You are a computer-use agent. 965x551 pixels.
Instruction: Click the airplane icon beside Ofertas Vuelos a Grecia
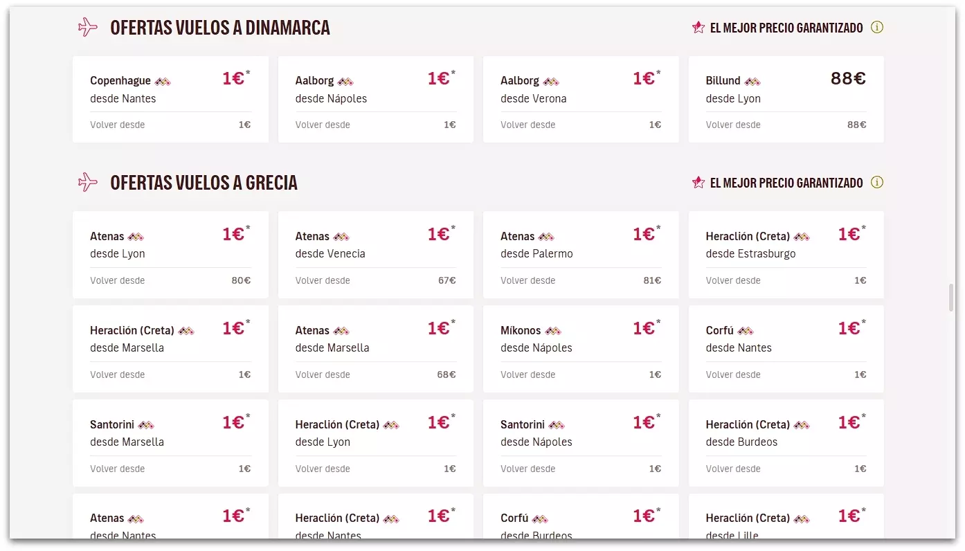coord(88,183)
